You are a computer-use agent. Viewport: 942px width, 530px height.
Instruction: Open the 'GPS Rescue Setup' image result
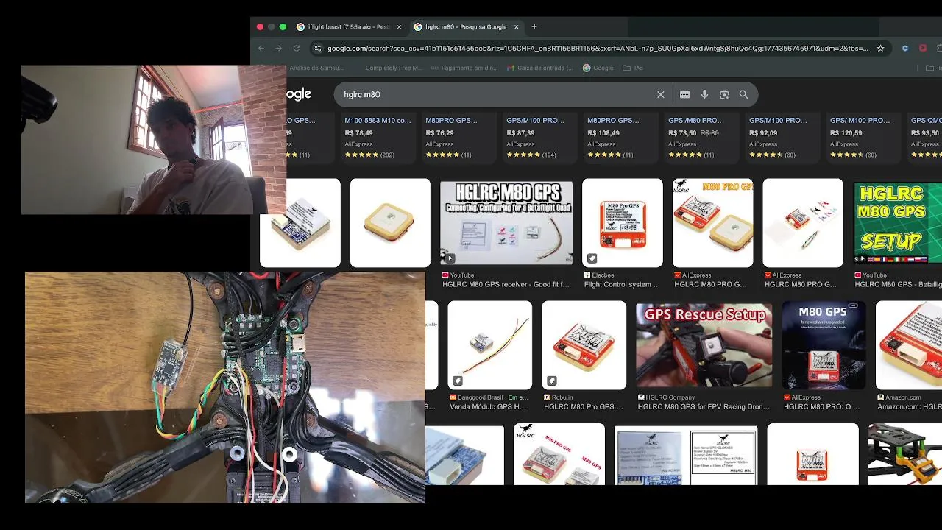pyautogui.click(x=704, y=345)
